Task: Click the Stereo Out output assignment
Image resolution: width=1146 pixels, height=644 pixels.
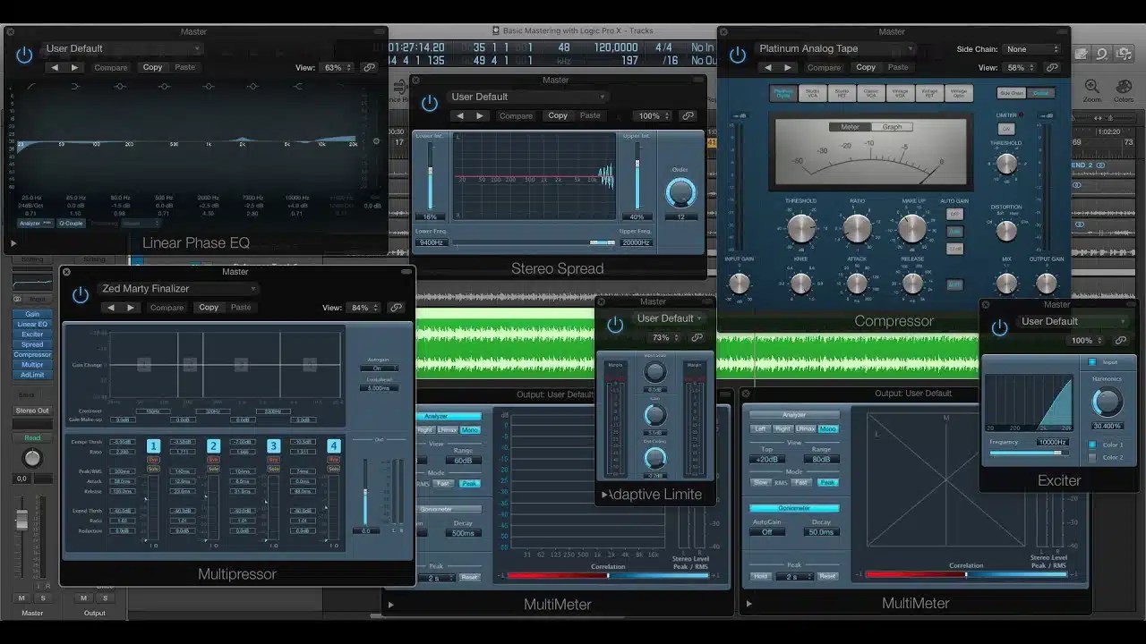Action: (31, 410)
